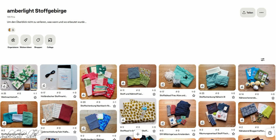
Task: Open the Nähwochenende pin thumbnail
Action: (257, 78)
